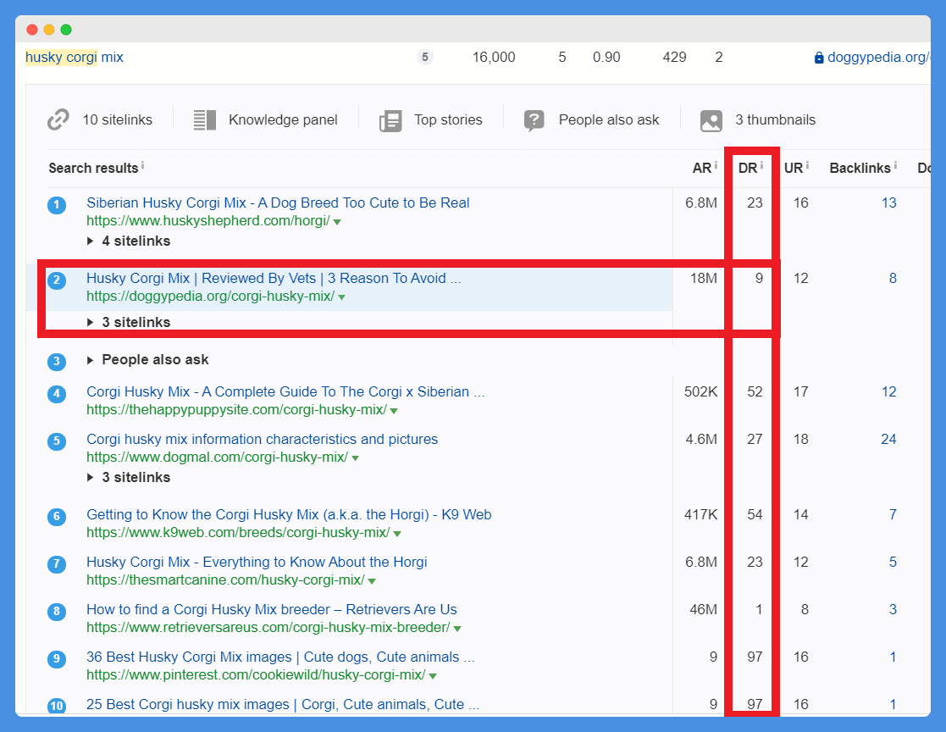Open Corgi husky mix information characteristics title
This screenshot has width=946, height=732.
262,440
